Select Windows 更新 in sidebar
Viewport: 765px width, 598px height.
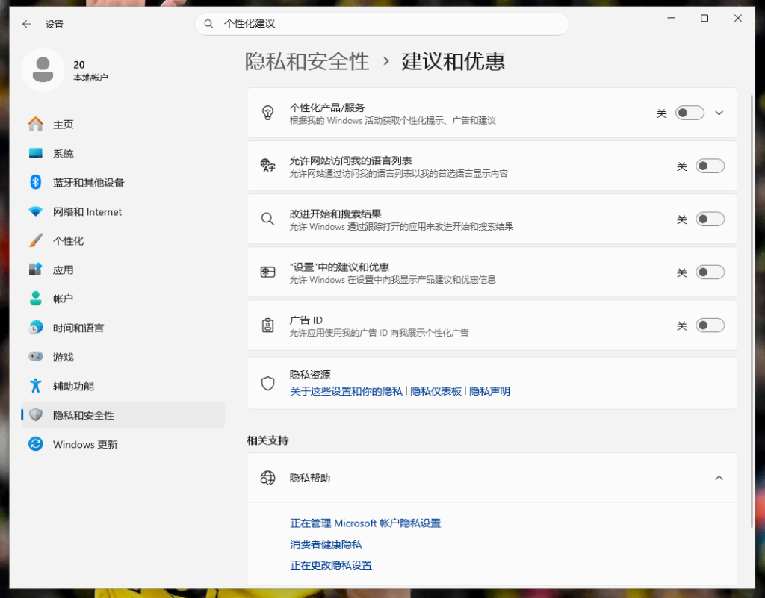click(x=123, y=444)
